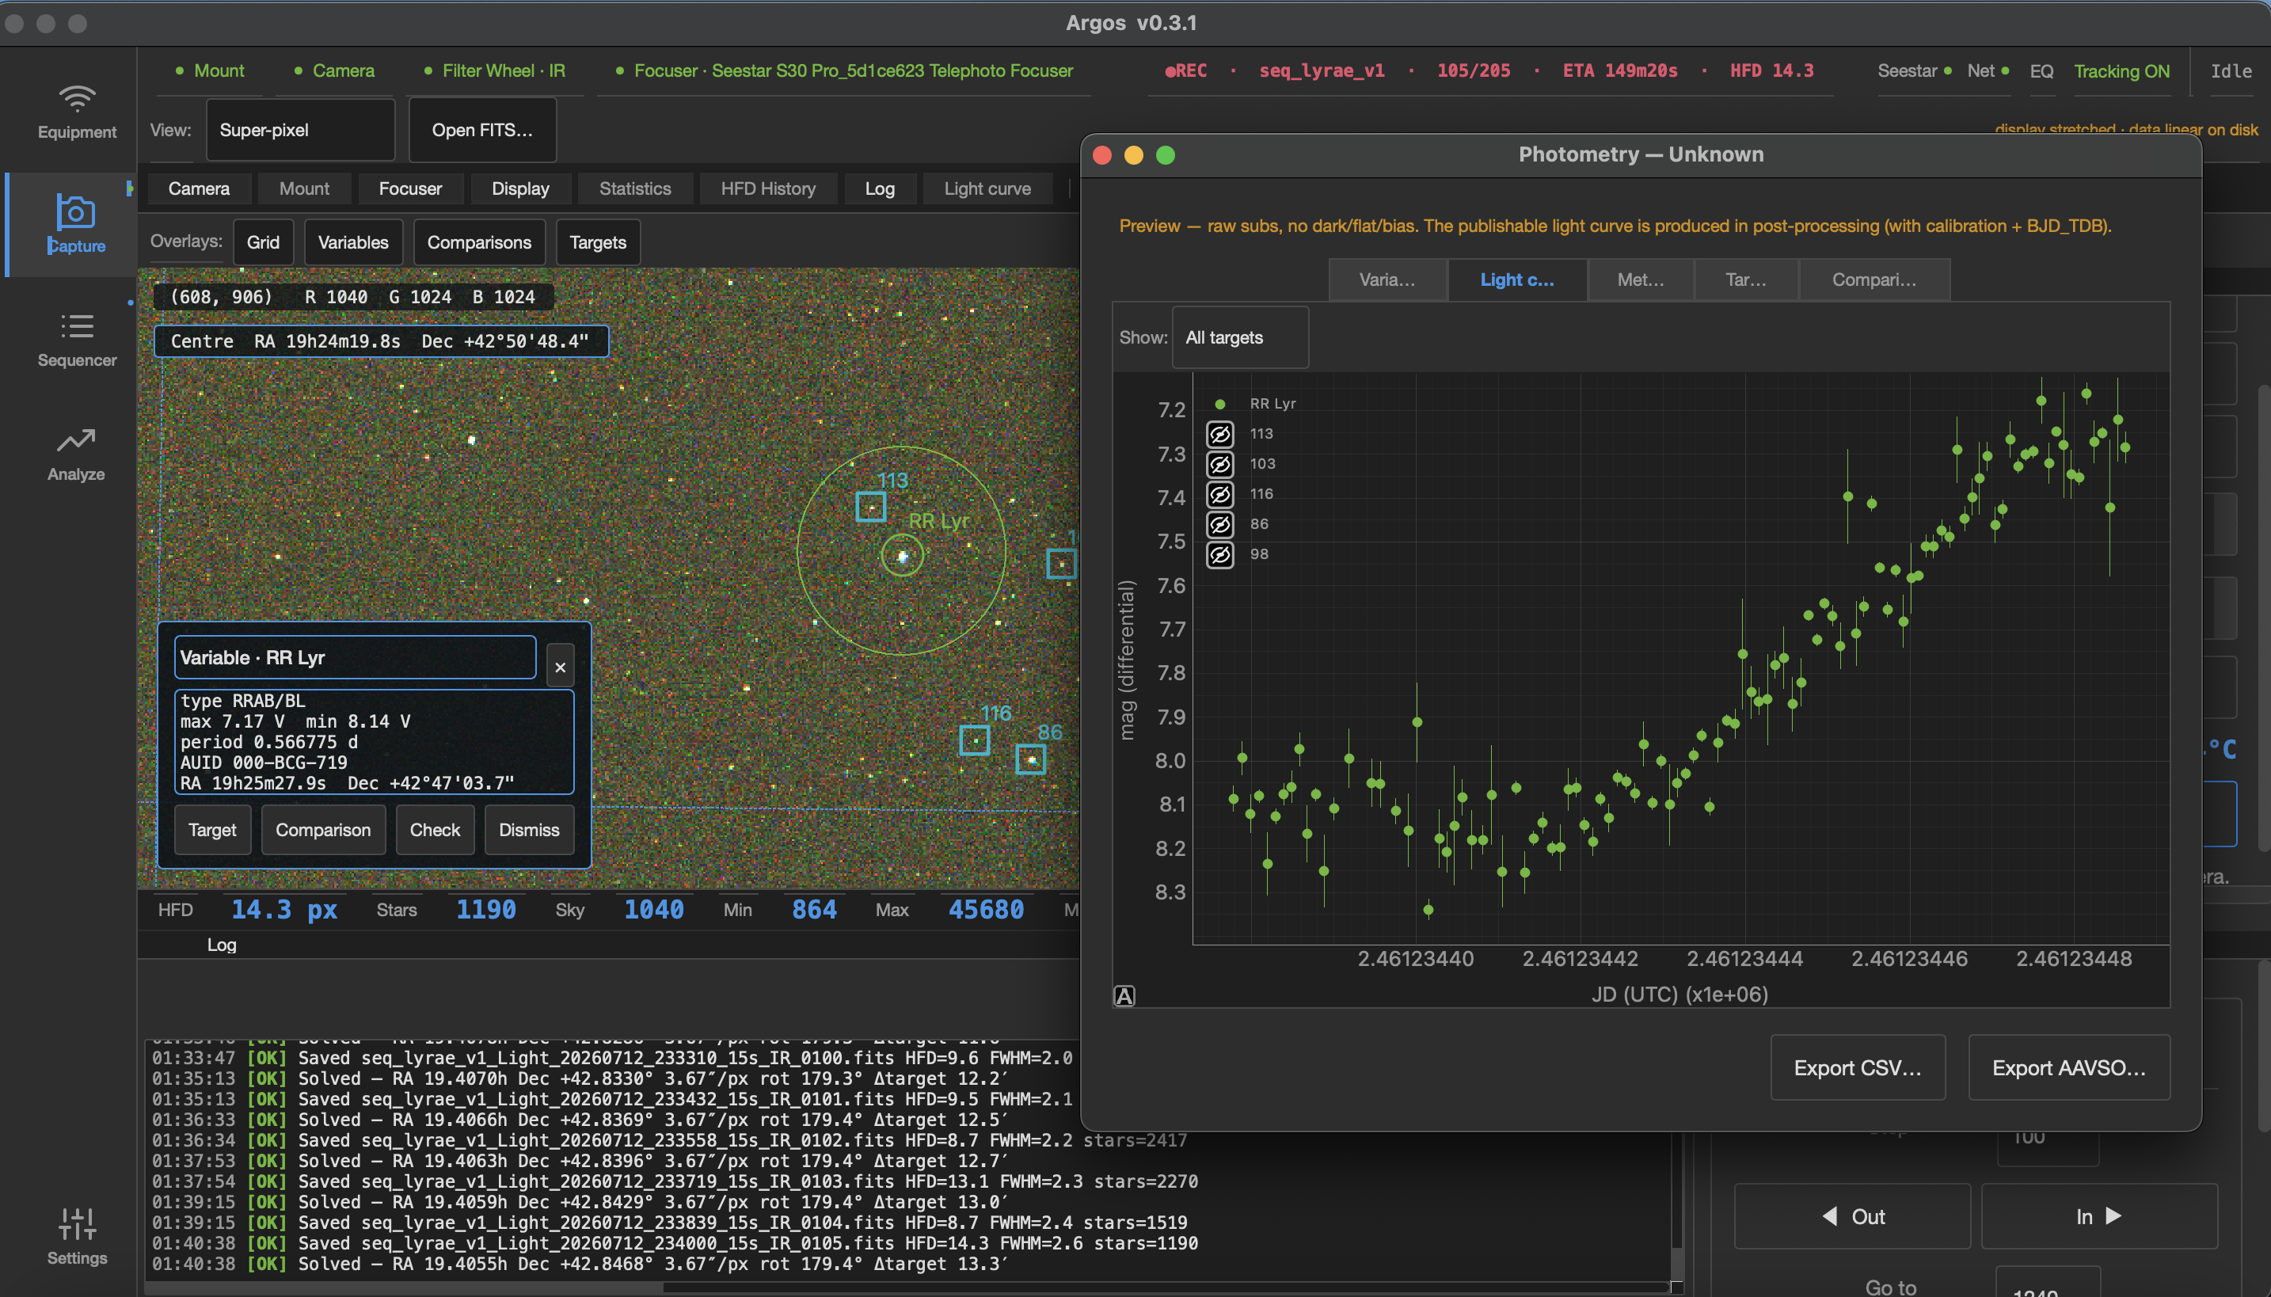Move focuser Out
2271x1297 pixels.
(x=1851, y=1216)
